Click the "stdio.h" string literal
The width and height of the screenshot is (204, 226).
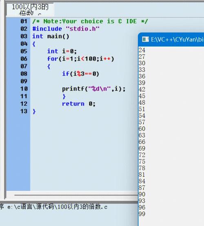click(82, 29)
